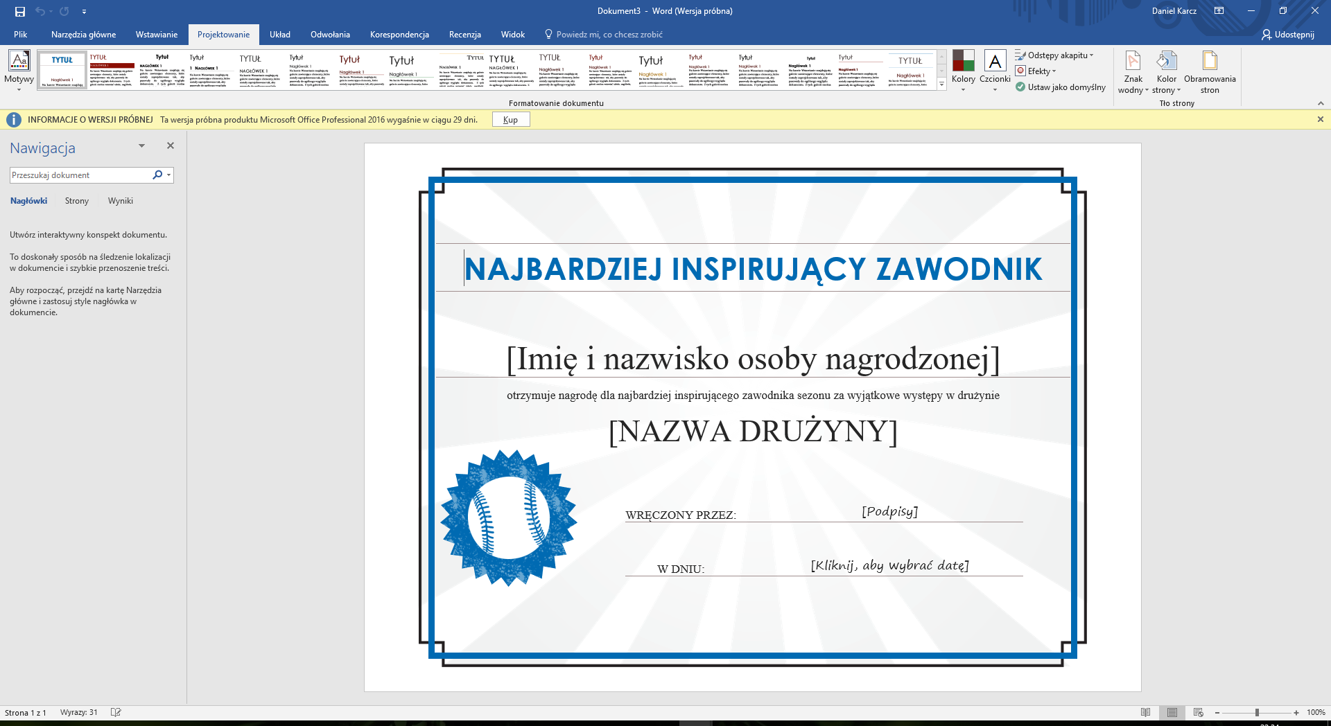The height and width of the screenshot is (726, 1331).
Task: Expand the Efekty dropdown
Action: 1036,71
